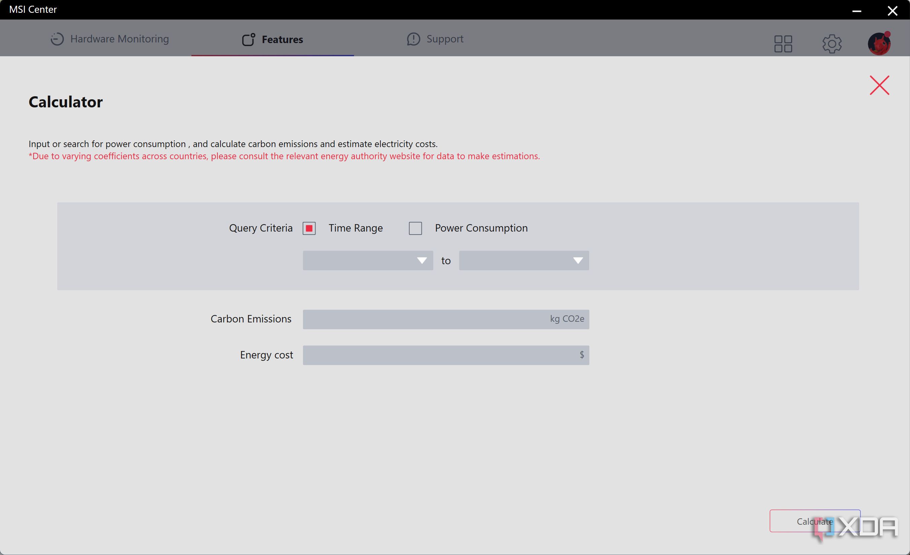Click the Calculate button
This screenshot has width=910, height=555.
[x=815, y=521]
